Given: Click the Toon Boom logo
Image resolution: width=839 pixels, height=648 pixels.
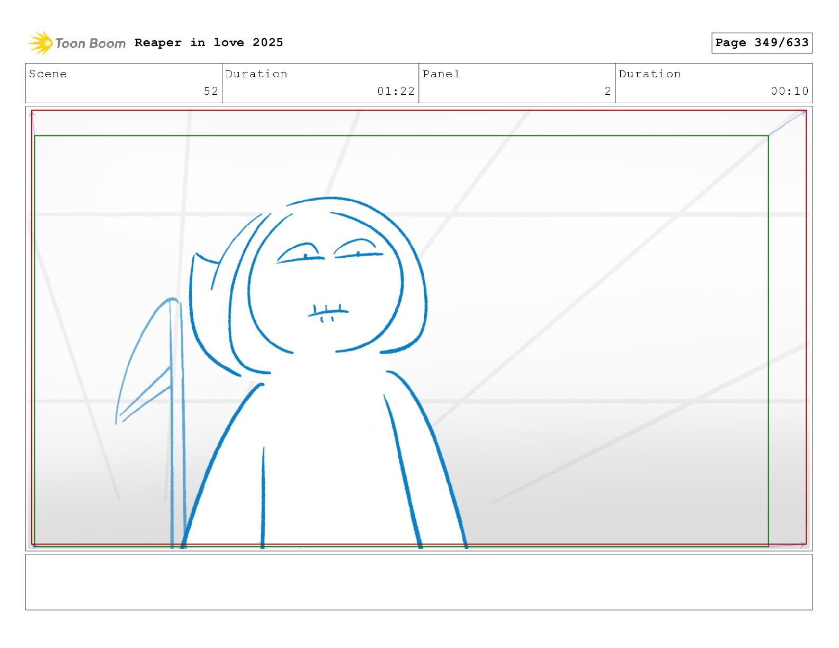Looking at the screenshot, I should 77,43.
